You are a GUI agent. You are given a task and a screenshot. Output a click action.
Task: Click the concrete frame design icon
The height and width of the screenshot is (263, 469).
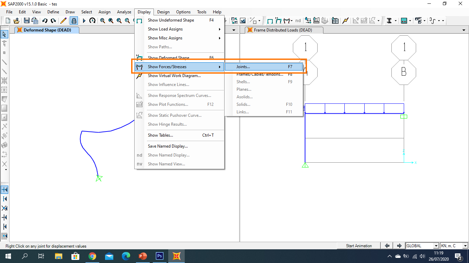404,21
